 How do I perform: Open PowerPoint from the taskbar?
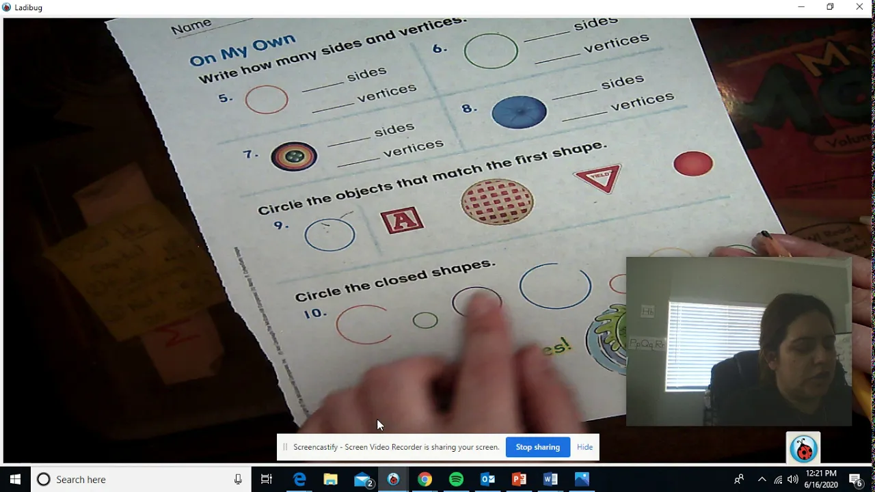(x=519, y=479)
